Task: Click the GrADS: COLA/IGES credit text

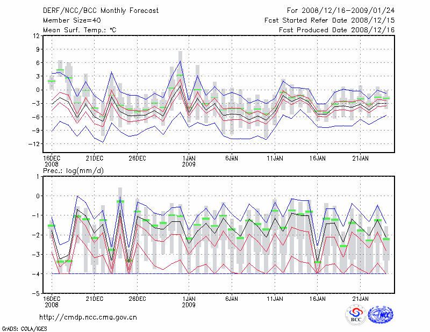Action: (23, 328)
